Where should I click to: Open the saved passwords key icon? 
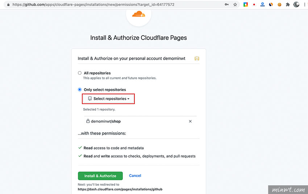tap(227, 4)
